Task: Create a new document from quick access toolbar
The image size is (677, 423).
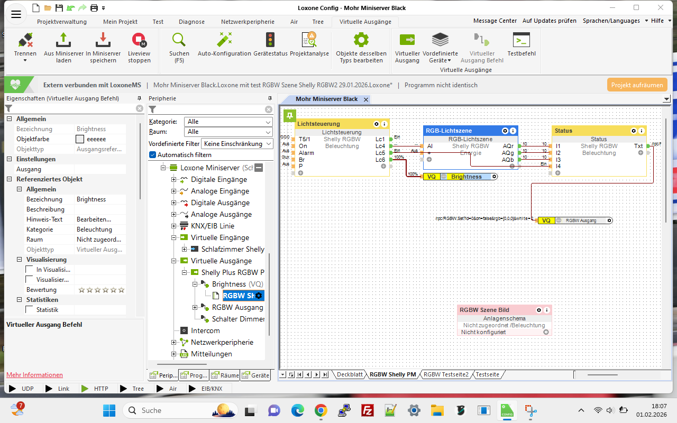Action: [x=35, y=8]
